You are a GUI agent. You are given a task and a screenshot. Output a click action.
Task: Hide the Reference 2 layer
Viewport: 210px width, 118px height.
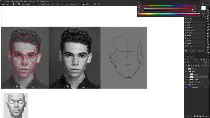[x=186, y=82]
